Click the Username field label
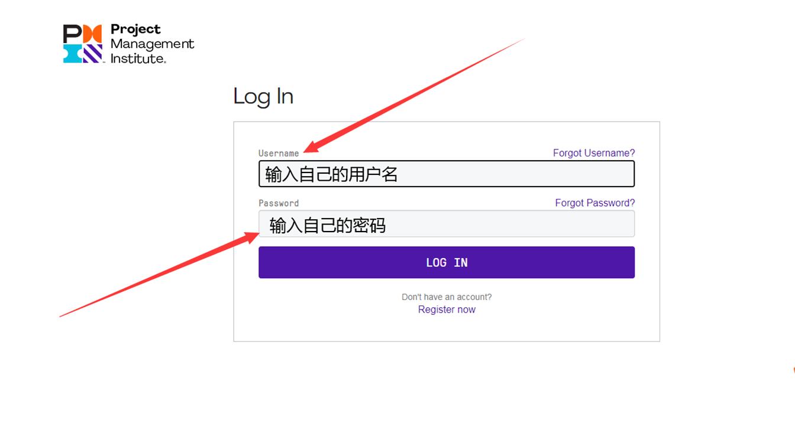This screenshot has height=433, width=795. pos(279,153)
